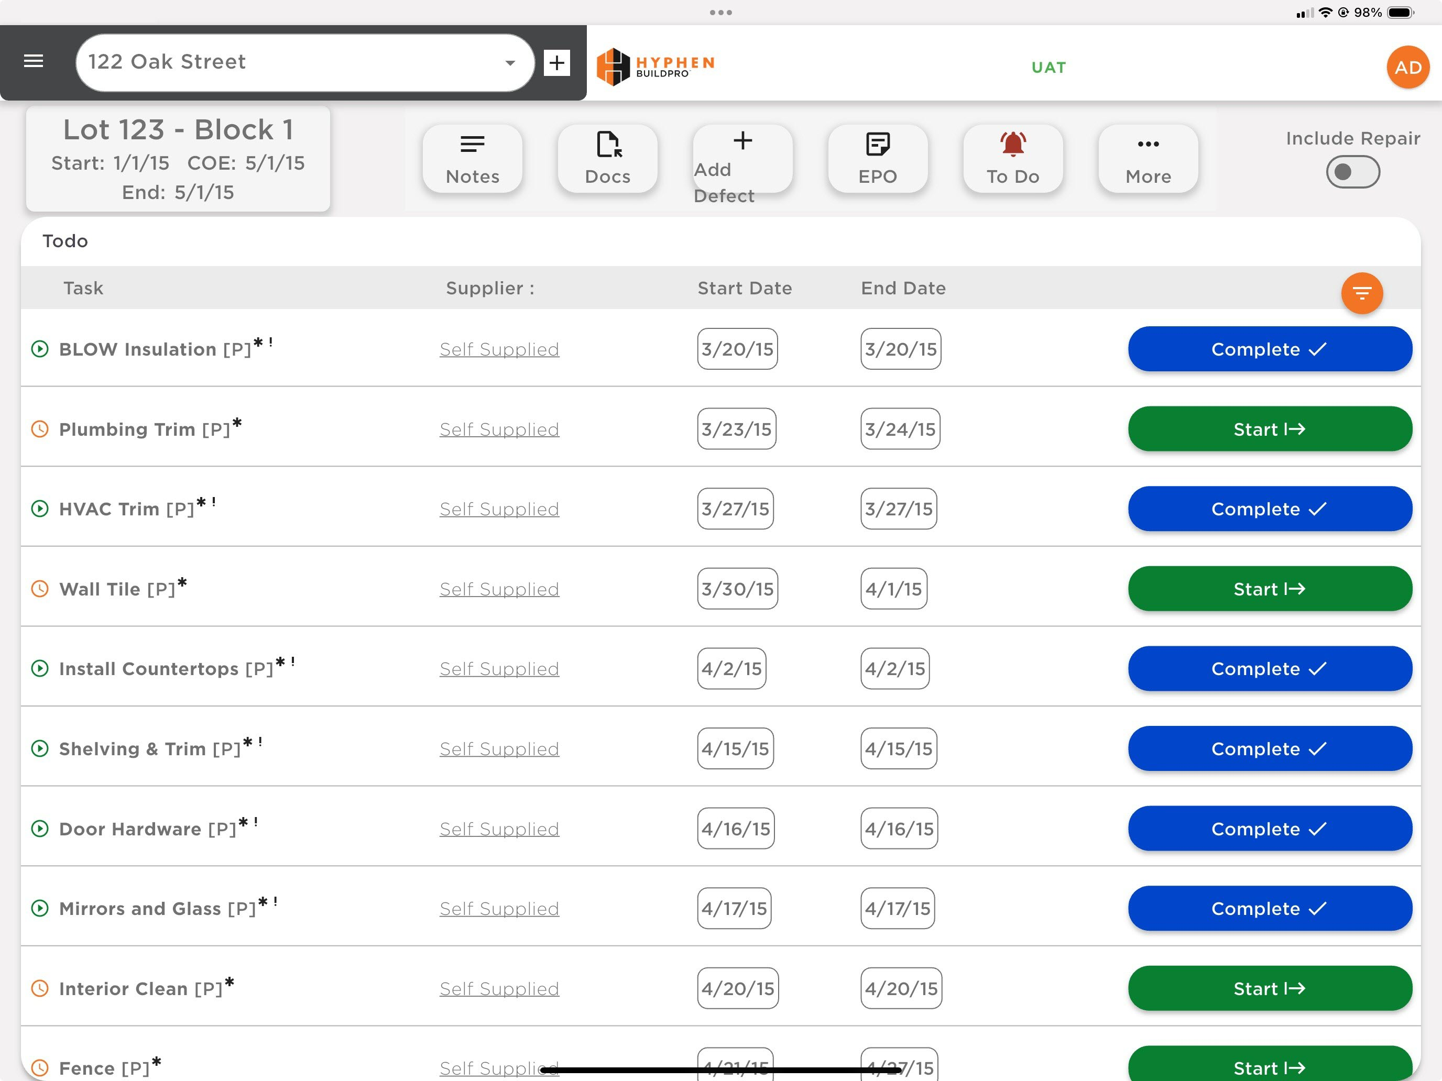This screenshot has width=1442, height=1081.
Task: Click the play status icon for Door Hardware
Action: pos(40,829)
